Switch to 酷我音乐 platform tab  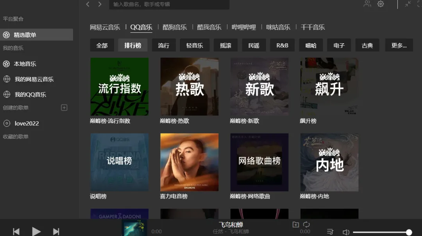(209, 27)
